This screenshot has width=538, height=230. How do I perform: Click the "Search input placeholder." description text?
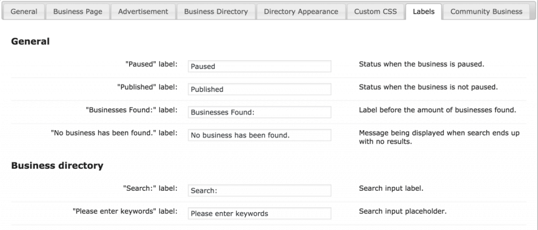point(402,211)
